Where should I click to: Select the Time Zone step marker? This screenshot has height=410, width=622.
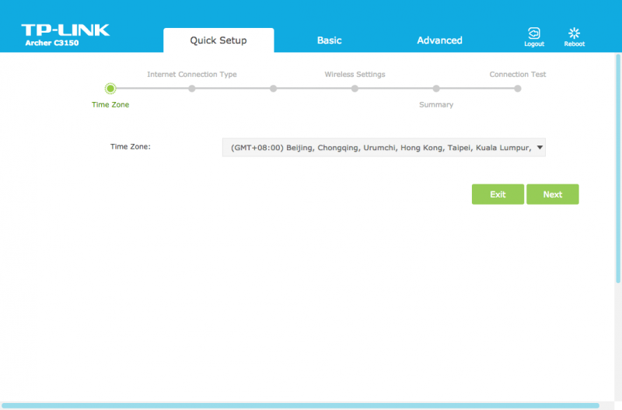110,89
